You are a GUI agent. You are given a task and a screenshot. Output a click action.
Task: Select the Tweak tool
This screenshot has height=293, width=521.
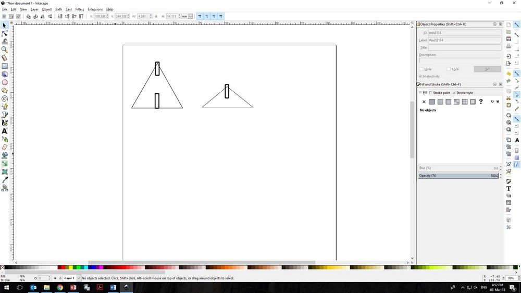(x=5, y=42)
